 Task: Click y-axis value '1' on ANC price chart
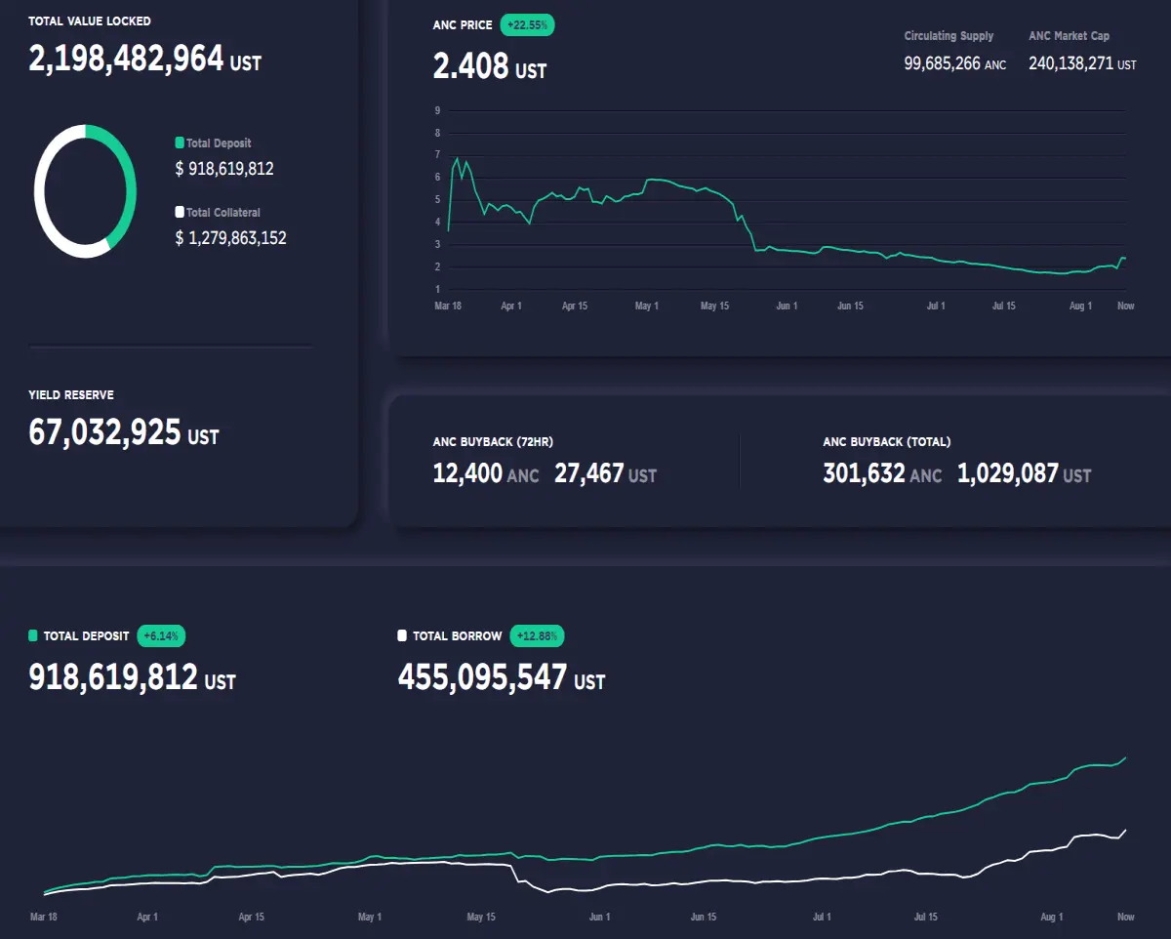pos(437,290)
